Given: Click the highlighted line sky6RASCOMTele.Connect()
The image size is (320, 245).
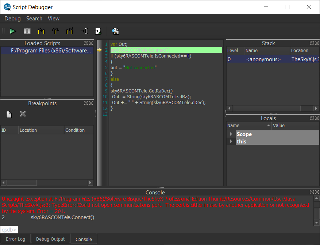Looking at the screenshot, I should 166,50.
